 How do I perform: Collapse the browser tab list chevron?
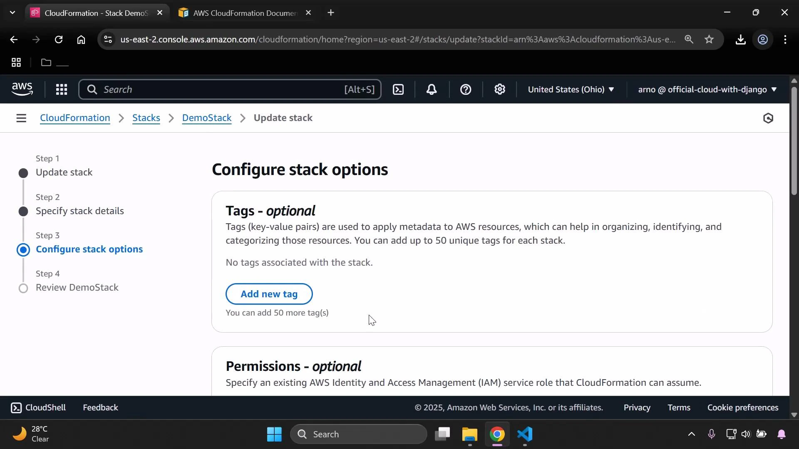(12, 12)
